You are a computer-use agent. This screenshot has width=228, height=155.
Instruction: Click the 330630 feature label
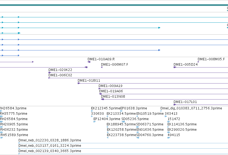point(98,114)
